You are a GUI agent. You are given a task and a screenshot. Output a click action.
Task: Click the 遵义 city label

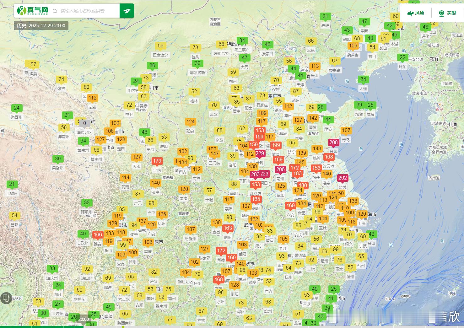click(154, 281)
